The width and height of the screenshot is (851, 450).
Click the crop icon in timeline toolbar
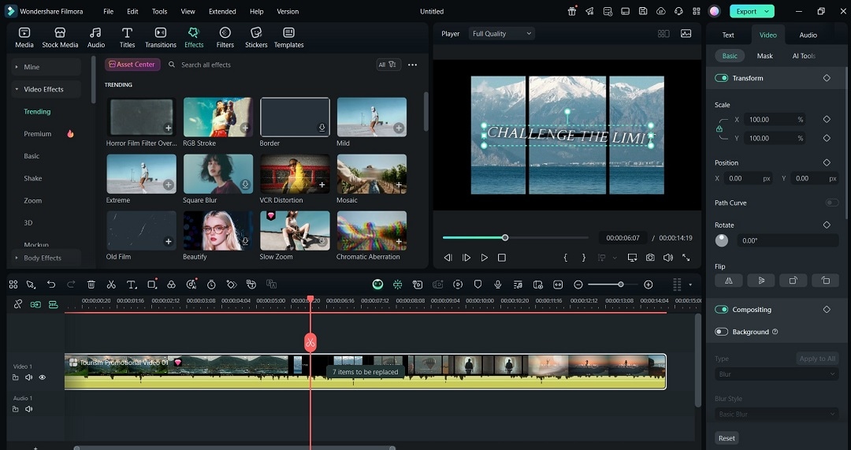click(152, 285)
